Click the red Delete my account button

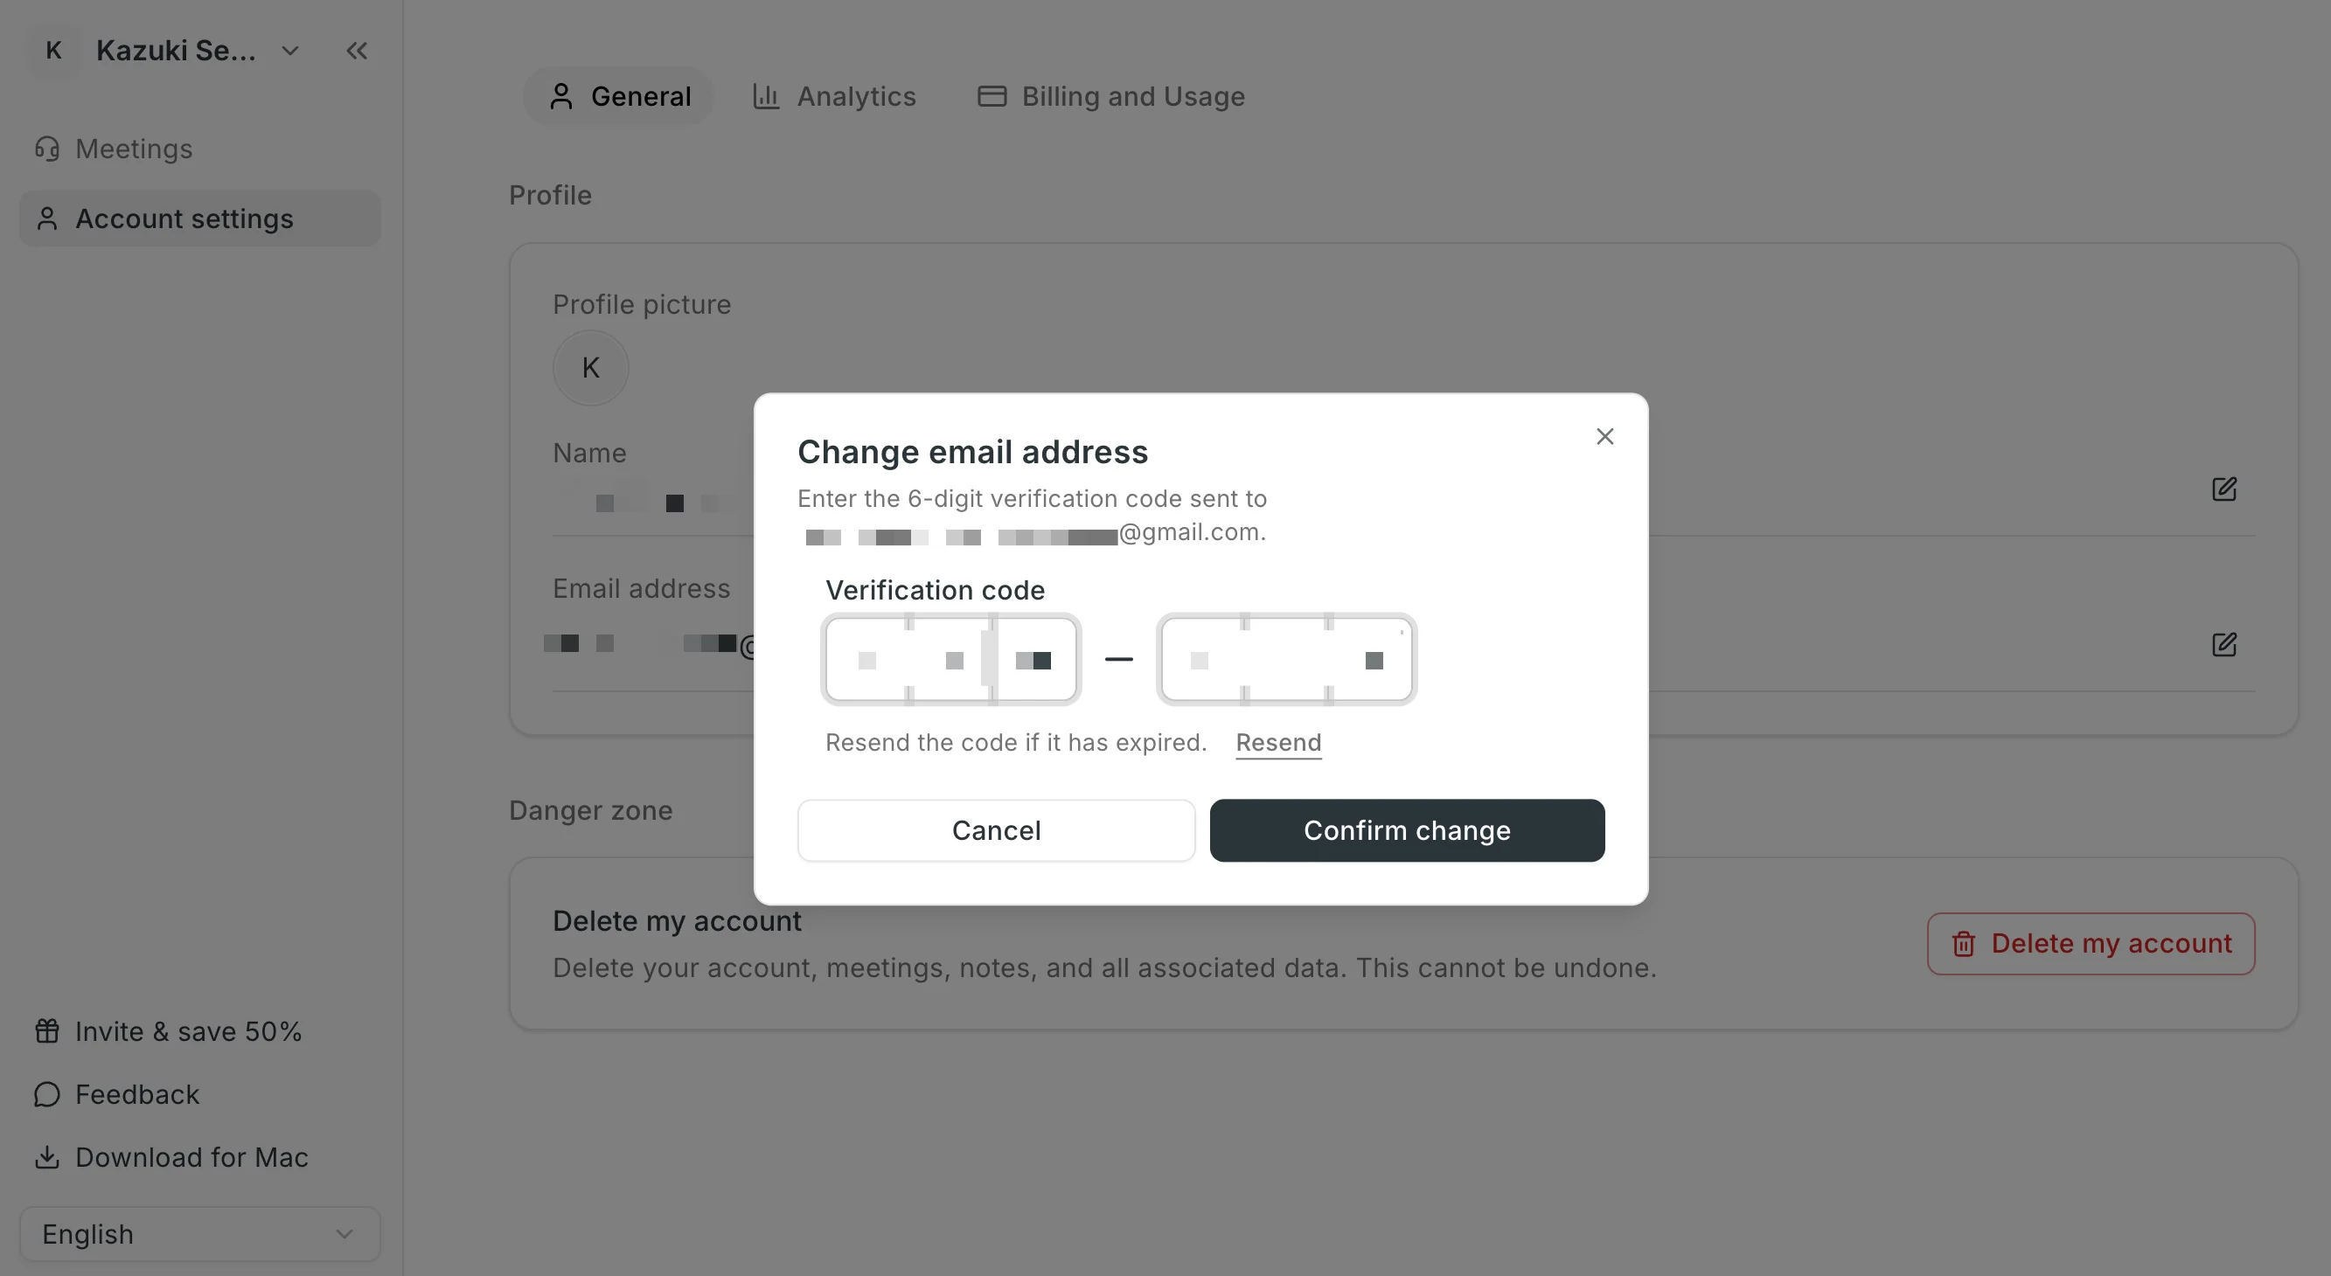[x=2091, y=943]
